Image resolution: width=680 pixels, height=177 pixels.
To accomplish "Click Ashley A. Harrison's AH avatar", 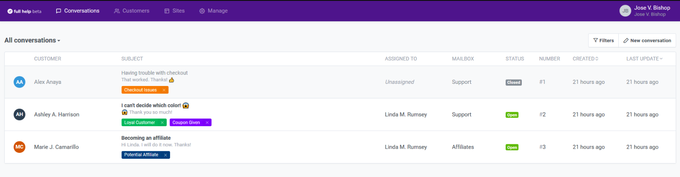I will coord(20,114).
